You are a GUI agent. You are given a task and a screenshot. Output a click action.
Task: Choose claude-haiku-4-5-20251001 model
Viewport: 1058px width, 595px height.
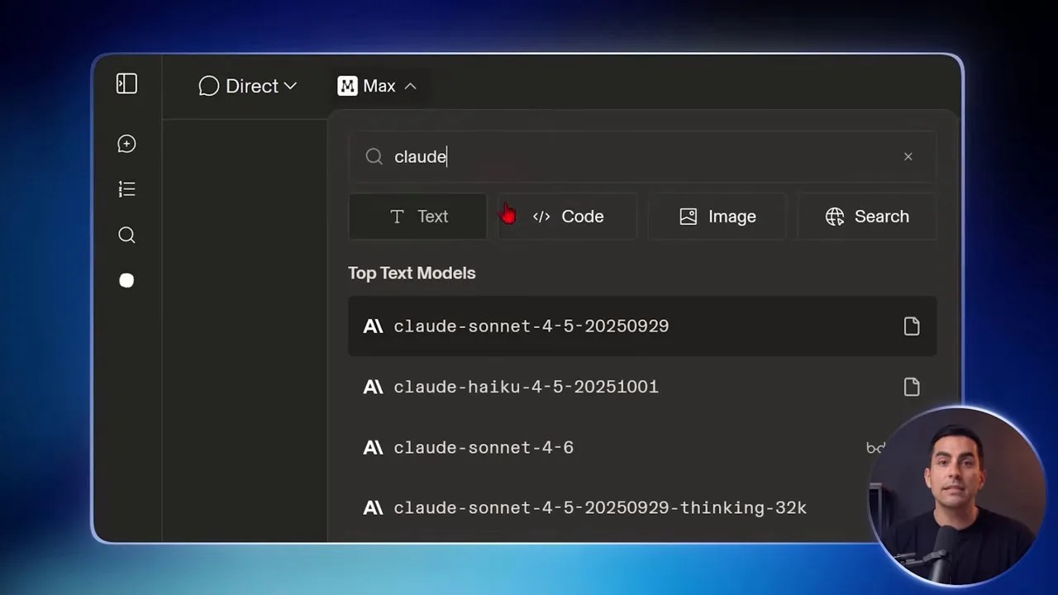point(642,387)
